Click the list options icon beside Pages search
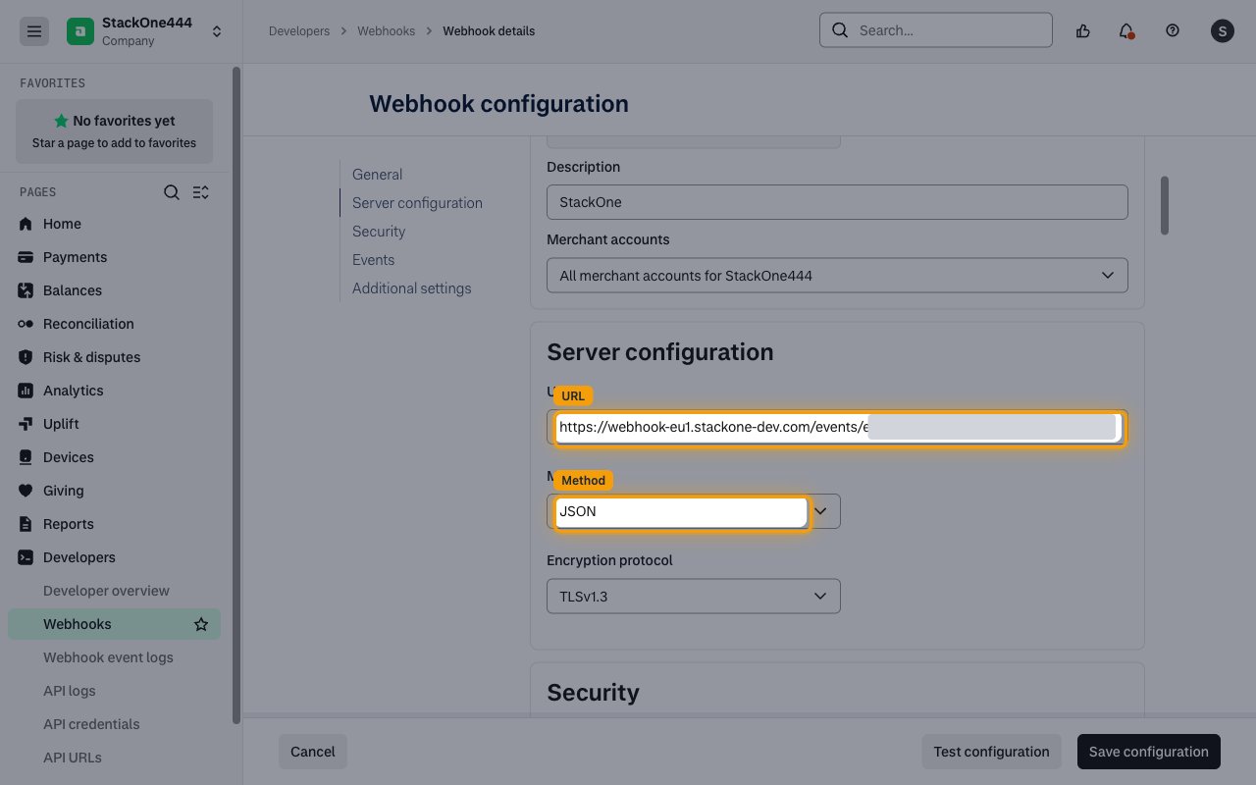 point(201,192)
